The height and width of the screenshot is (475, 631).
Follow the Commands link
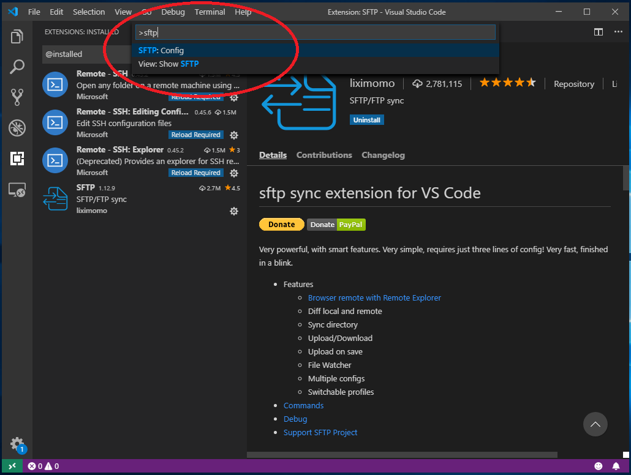303,405
